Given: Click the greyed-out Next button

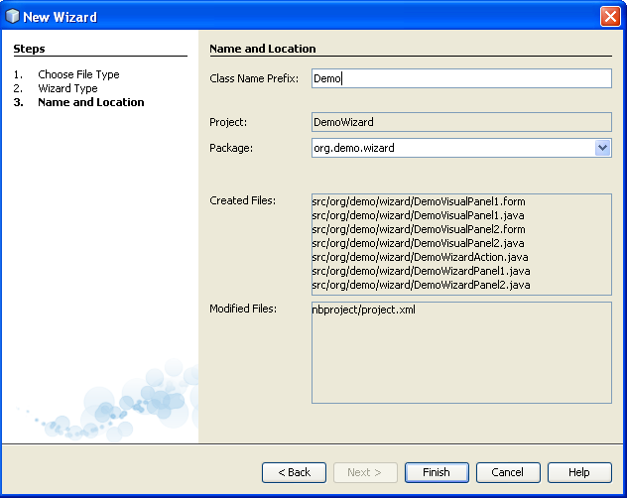Looking at the screenshot, I should click(x=364, y=472).
